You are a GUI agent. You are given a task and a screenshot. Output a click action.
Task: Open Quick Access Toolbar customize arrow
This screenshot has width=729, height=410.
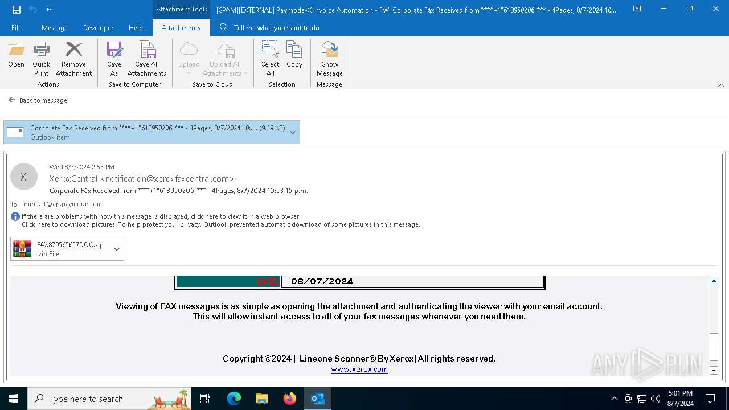pyautogui.click(x=49, y=9)
